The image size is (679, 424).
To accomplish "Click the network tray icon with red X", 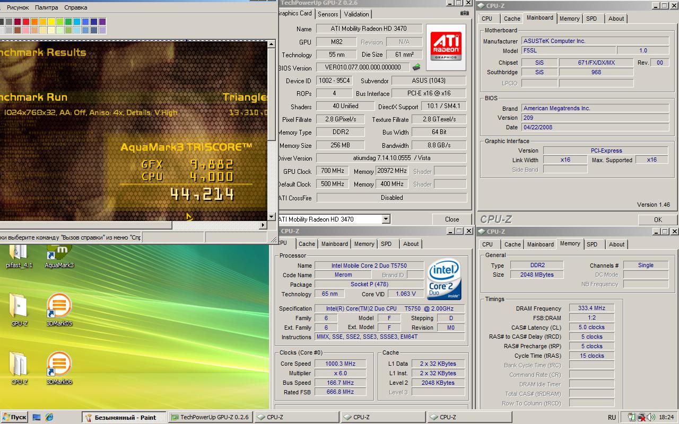I will tap(641, 417).
